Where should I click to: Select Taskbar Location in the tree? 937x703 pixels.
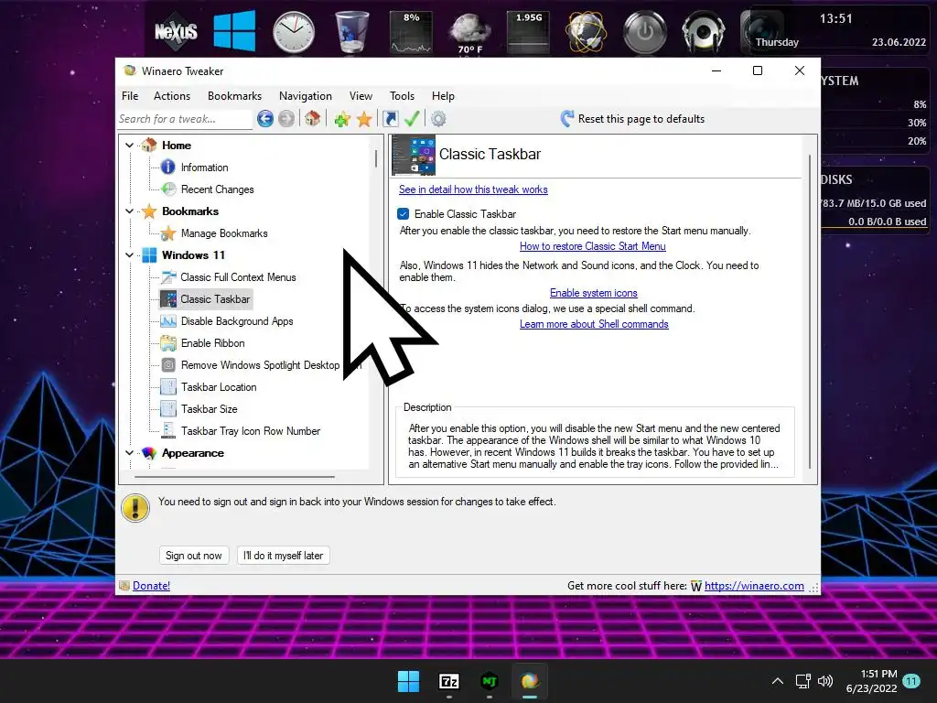[219, 387]
